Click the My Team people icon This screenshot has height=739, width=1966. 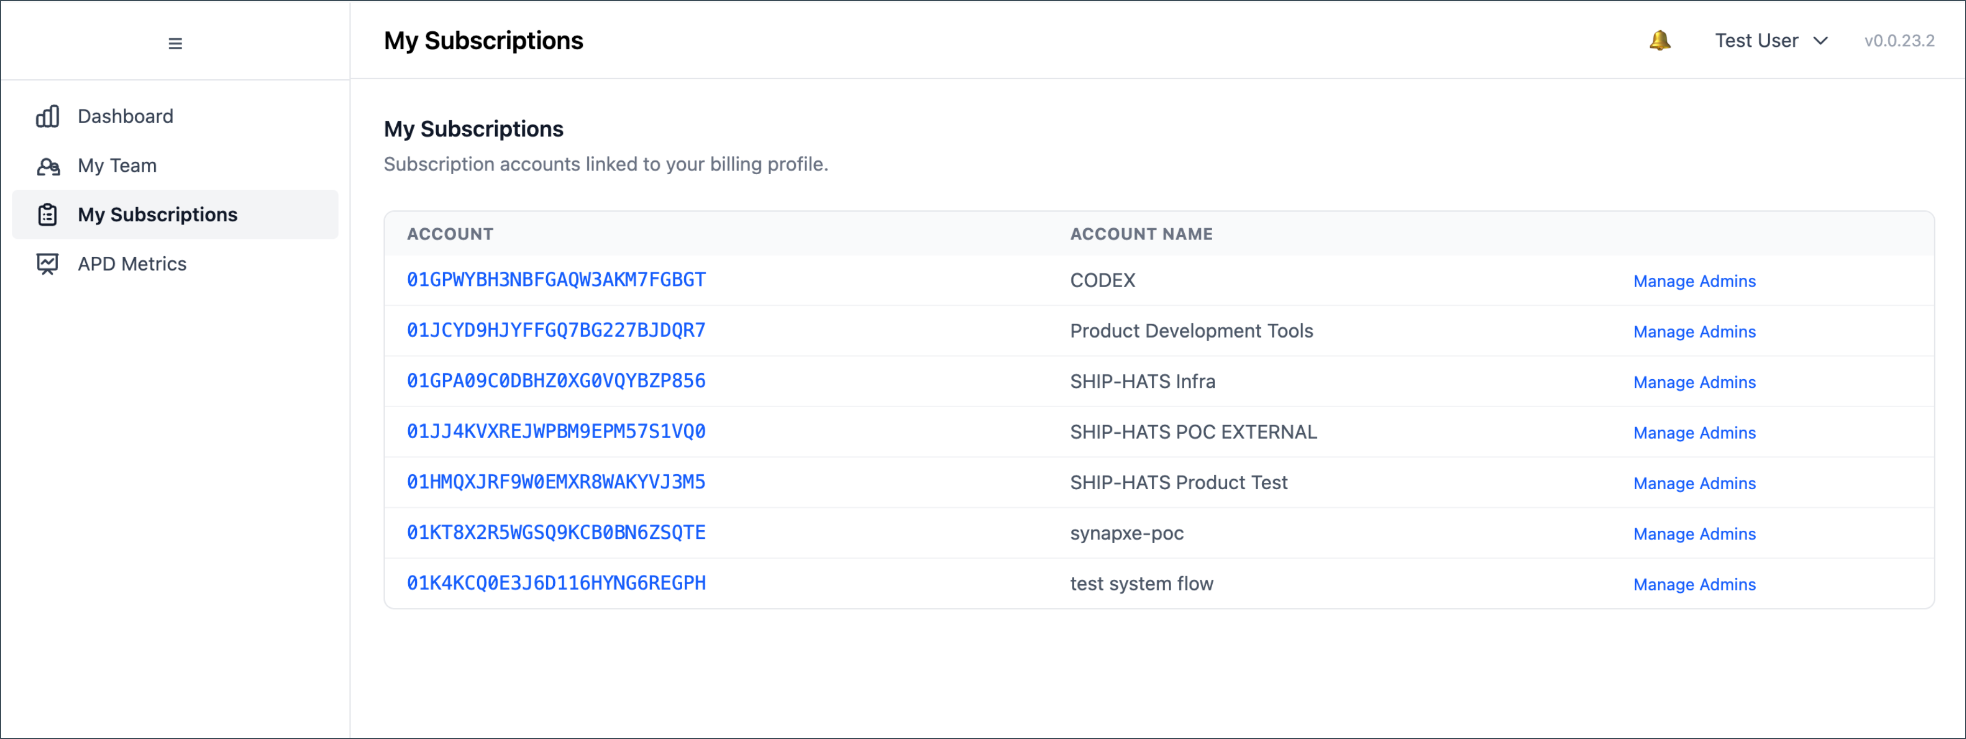(48, 166)
